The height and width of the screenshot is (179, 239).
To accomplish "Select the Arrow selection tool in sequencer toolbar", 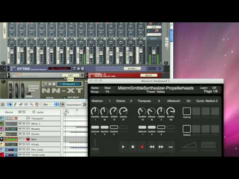I will click(x=10, y=104).
